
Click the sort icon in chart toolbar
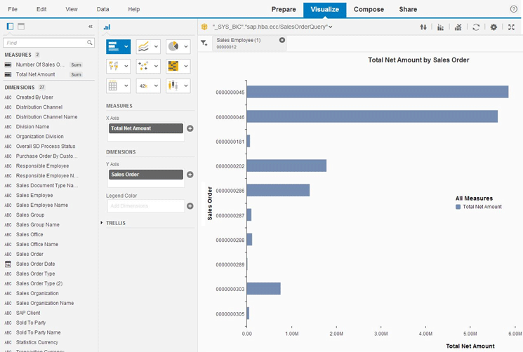(423, 27)
